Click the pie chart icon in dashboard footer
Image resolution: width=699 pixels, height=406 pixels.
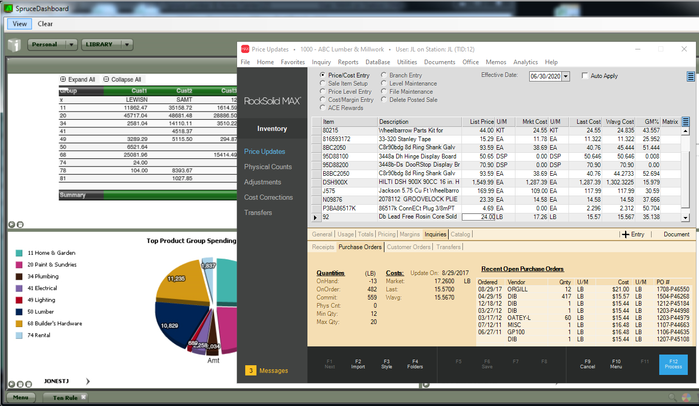click(x=686, y=397)
